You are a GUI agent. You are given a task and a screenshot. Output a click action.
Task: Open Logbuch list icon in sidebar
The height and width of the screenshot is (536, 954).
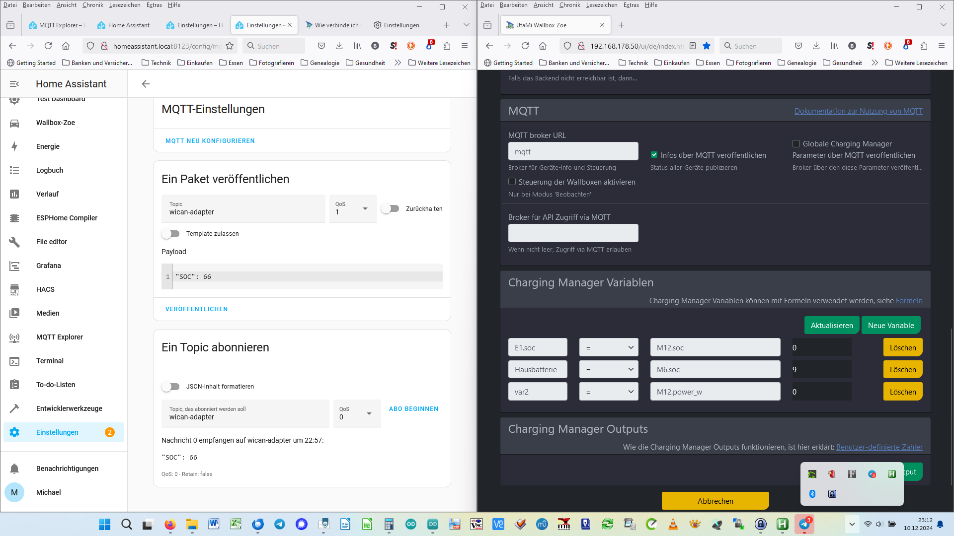coord(14,171)
